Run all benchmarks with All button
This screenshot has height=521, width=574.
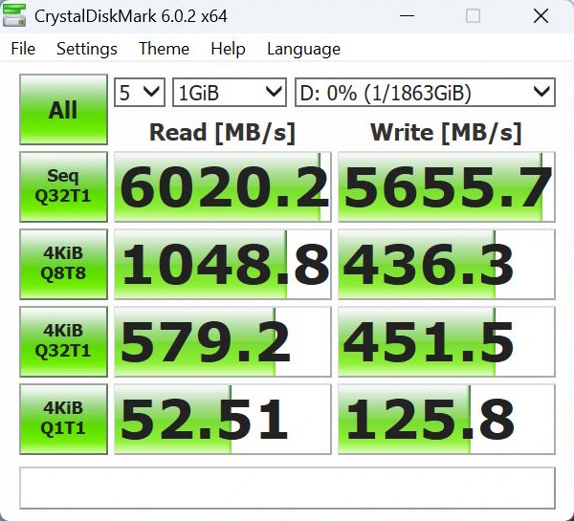pos(63,110)
